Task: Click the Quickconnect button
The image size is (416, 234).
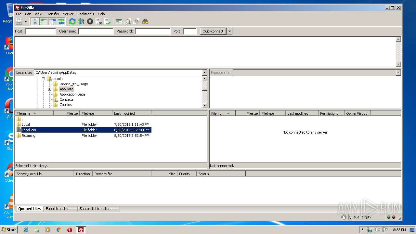Action: pos(213,31)
